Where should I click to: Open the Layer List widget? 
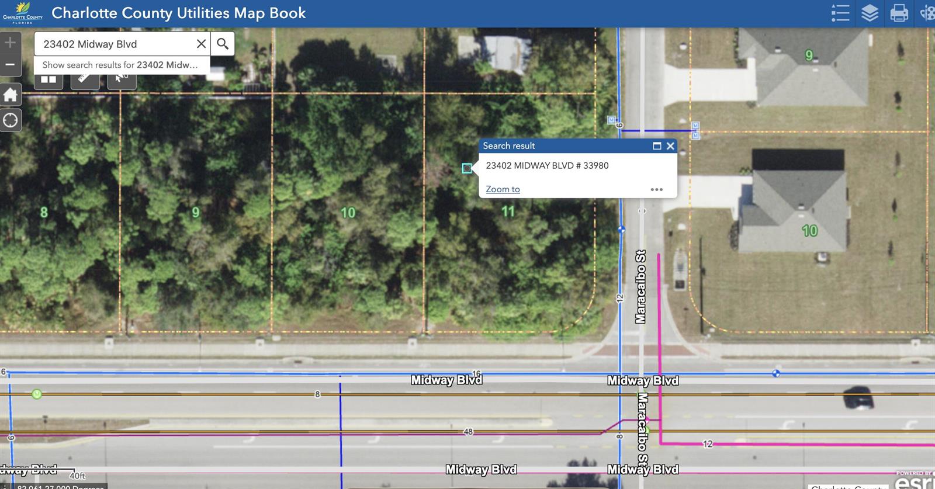point(870,13)
